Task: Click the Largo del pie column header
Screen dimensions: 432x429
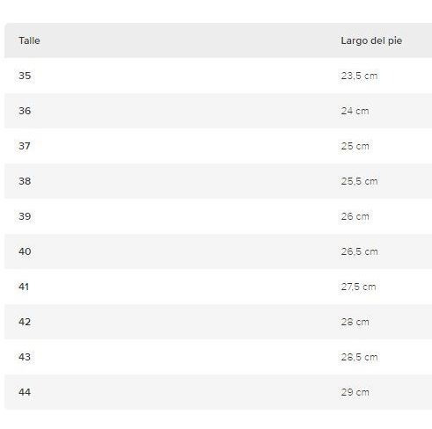Action: (371, 40)
